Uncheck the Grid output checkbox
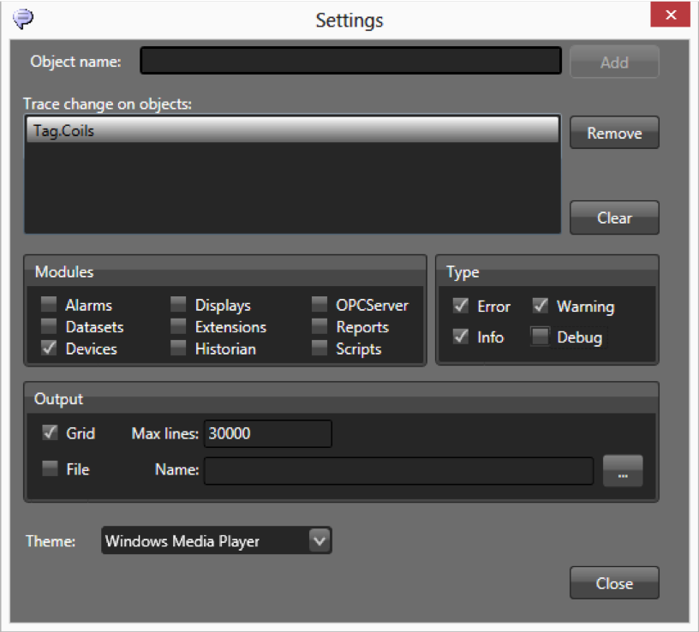The height and width of the screenshot is (632, 699). tap(51, 433)
